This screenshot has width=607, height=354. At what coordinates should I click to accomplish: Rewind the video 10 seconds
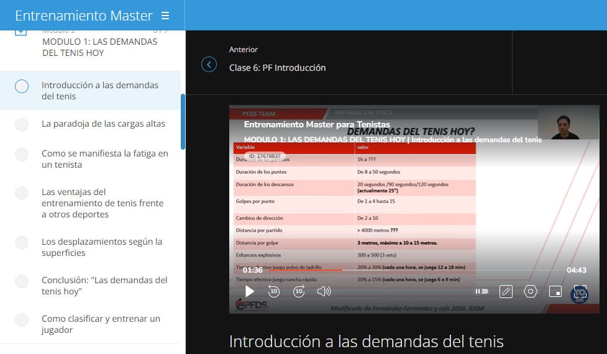pos(274,291)
